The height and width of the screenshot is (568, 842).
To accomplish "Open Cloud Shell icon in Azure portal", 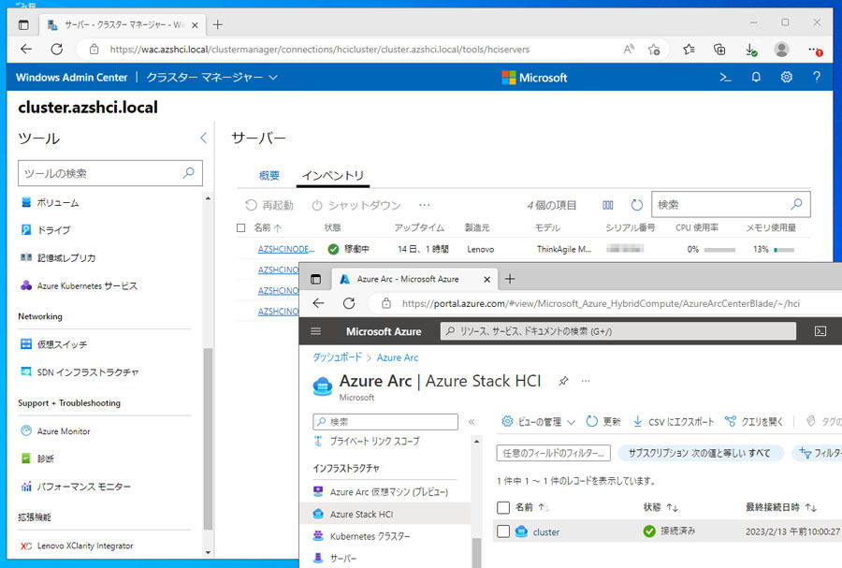I will tap(820, 331).
